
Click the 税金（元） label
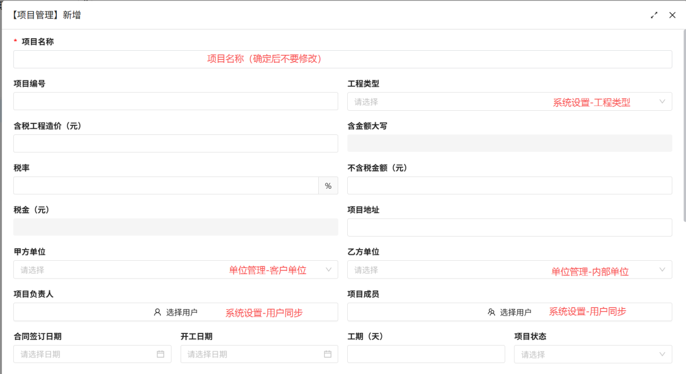[32, 210]
